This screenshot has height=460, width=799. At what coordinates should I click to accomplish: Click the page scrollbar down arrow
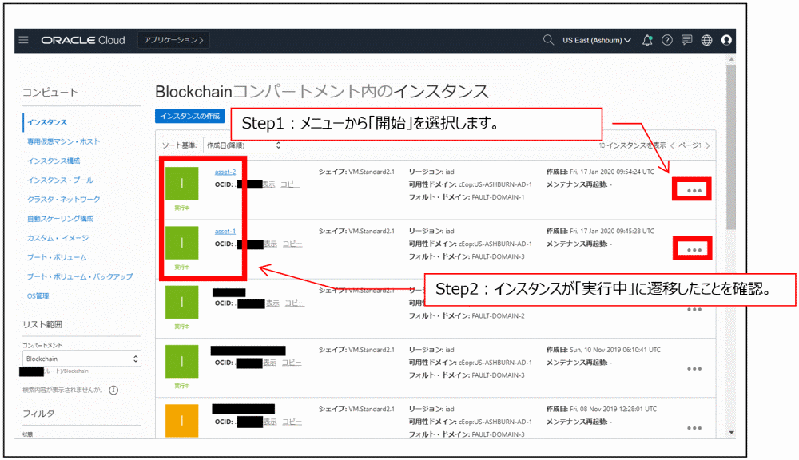[731, 433]
